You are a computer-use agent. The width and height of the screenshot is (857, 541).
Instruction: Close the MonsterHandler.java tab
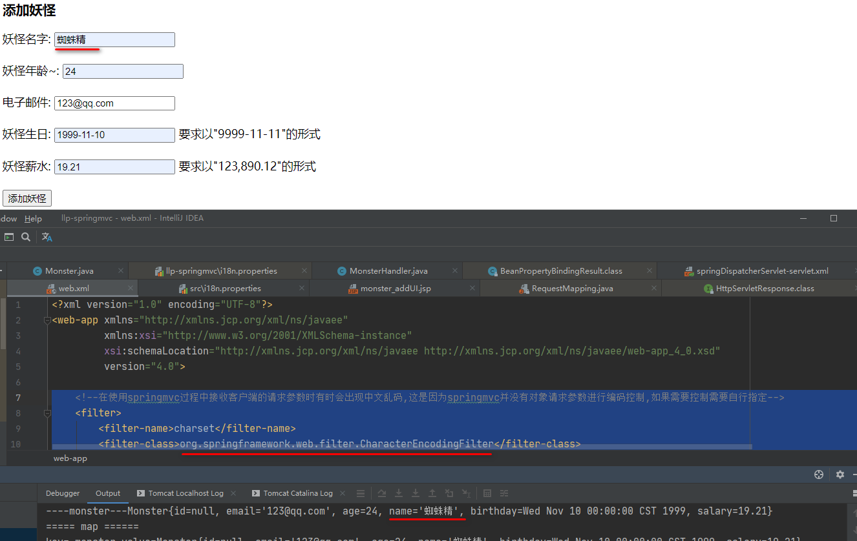click(455, 271)
